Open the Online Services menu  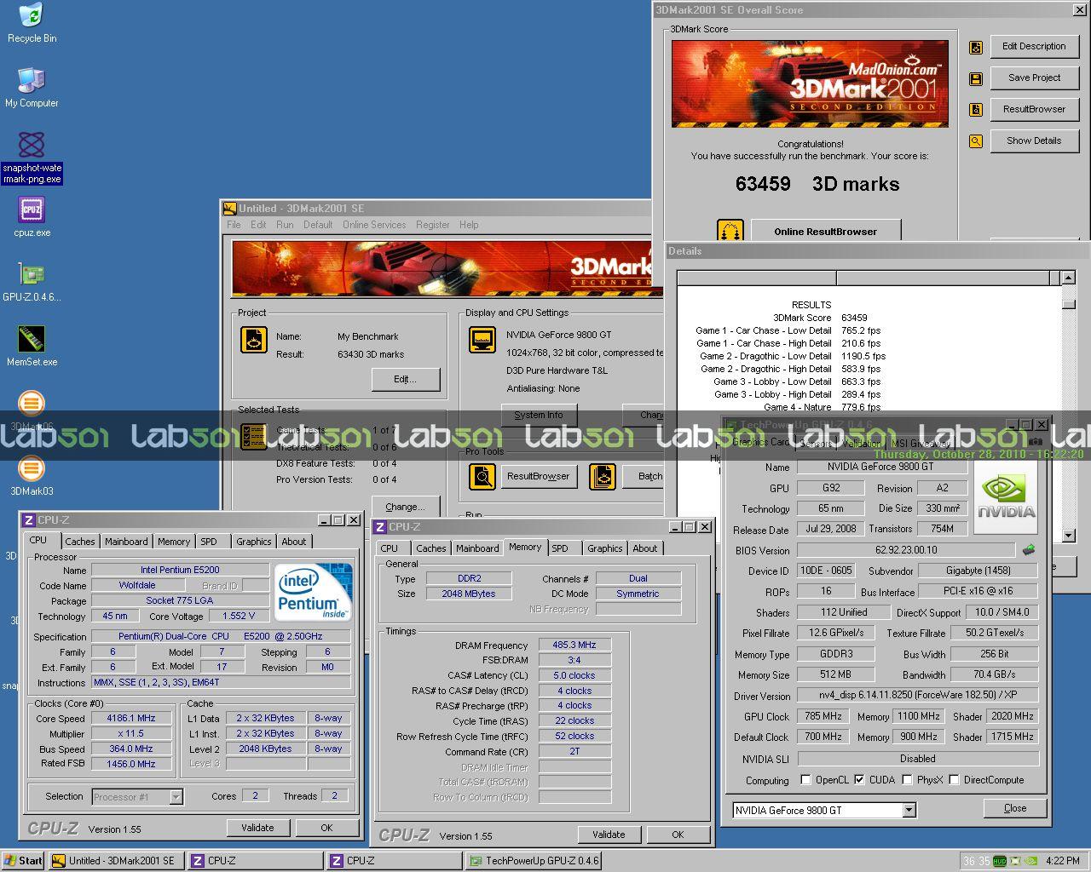pyautogui.click(x=374, y=225)
